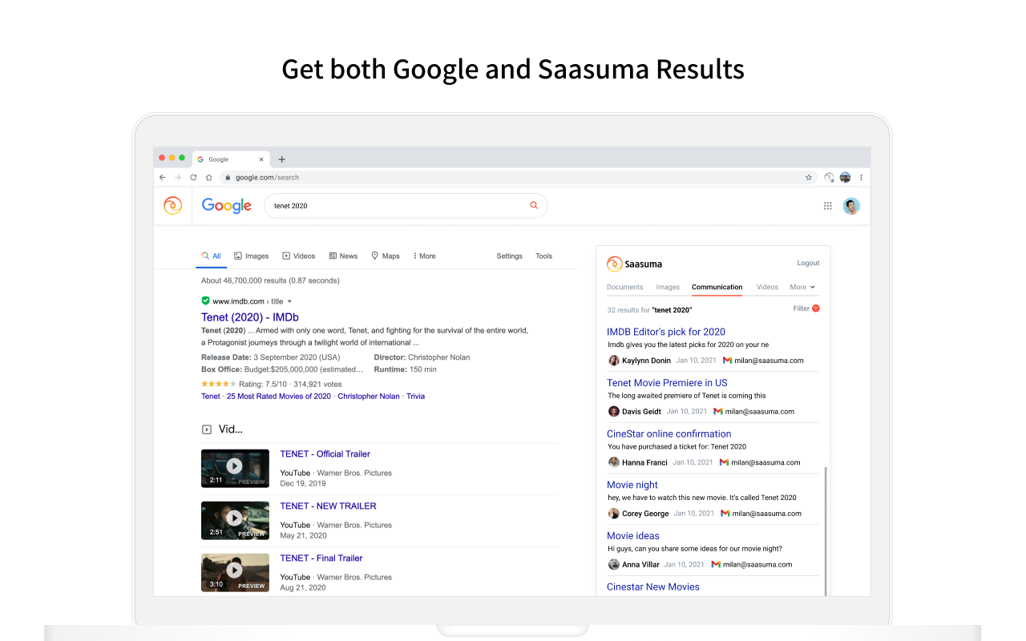Click Corey George's avatar
1026x641 pixels.
614,514
